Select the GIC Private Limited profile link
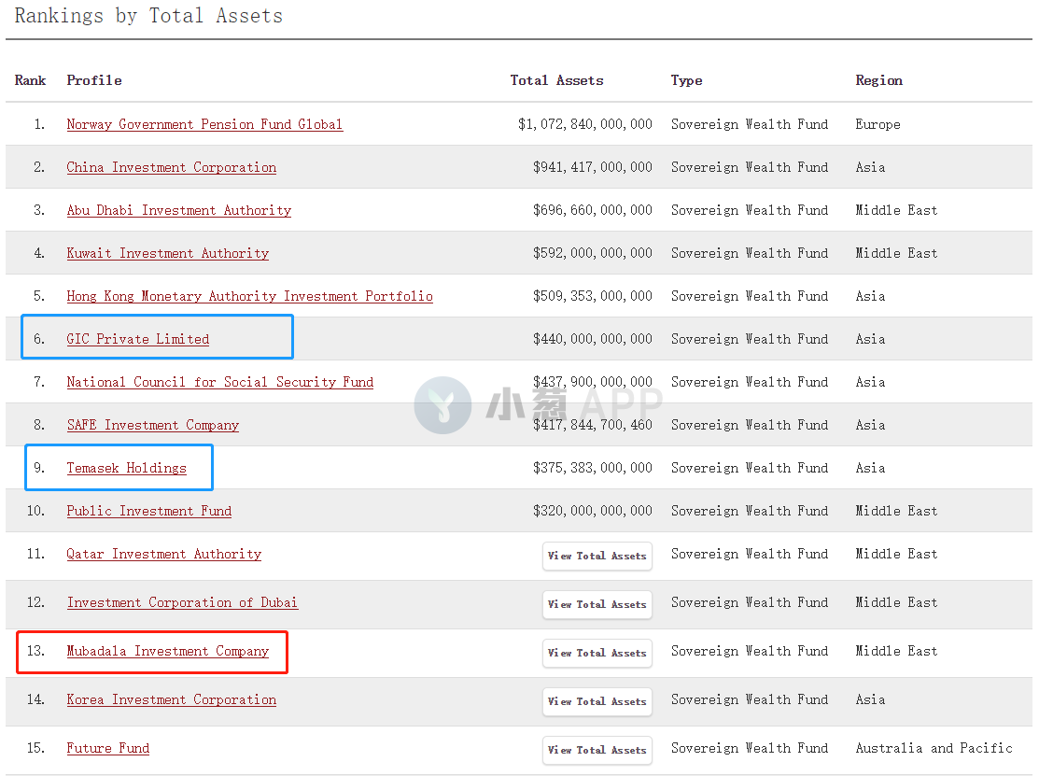Image resolution: width=1039 pixels, height=776 pixels. pos(138,339)
